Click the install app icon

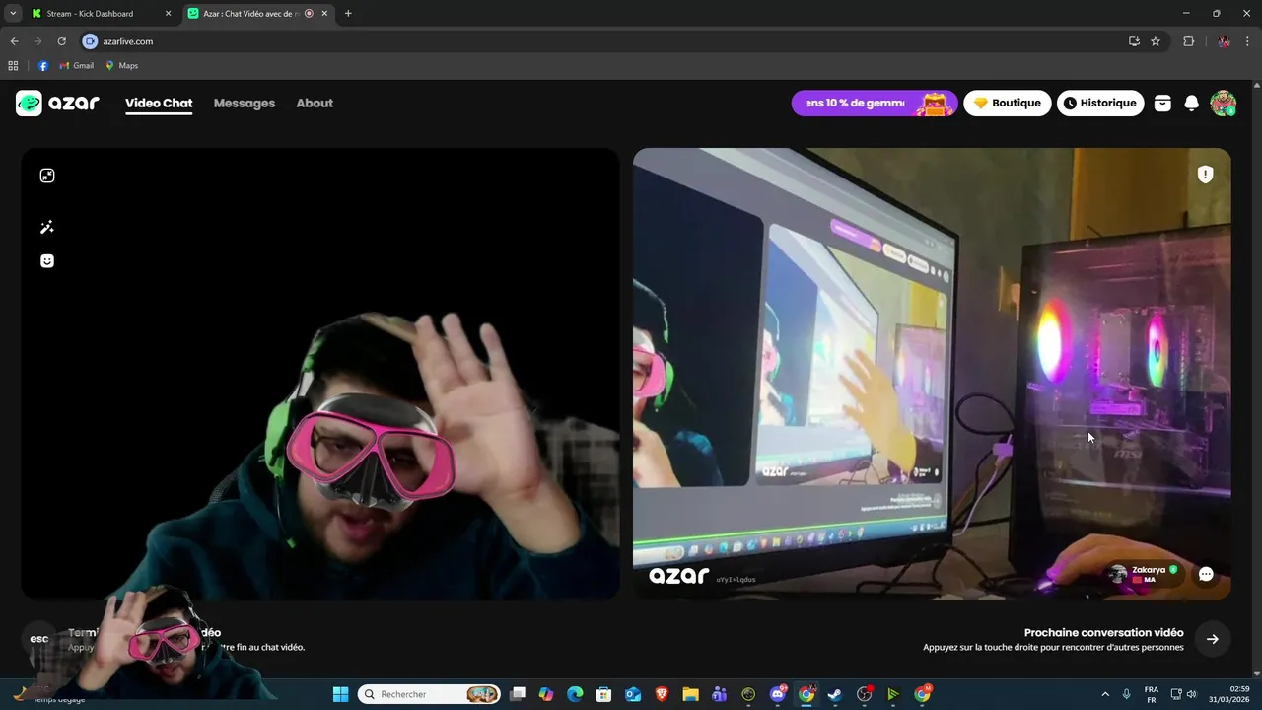(x=1134, y=41)
